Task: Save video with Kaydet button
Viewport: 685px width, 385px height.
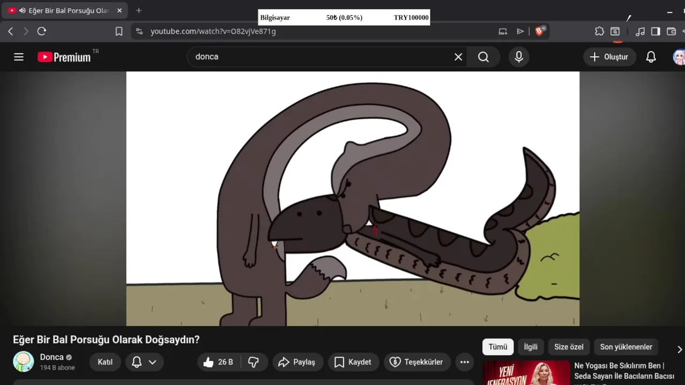Action: (x=353, y=362)
